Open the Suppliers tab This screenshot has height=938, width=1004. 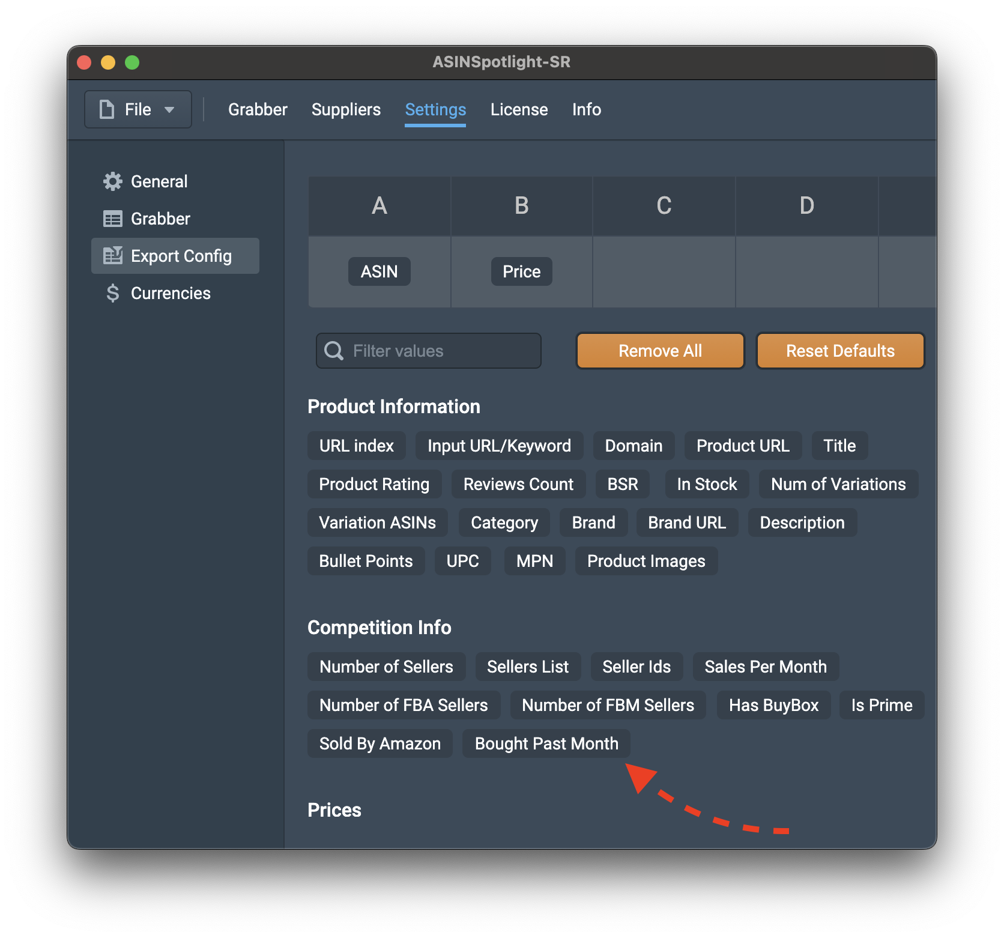(346, 109)
